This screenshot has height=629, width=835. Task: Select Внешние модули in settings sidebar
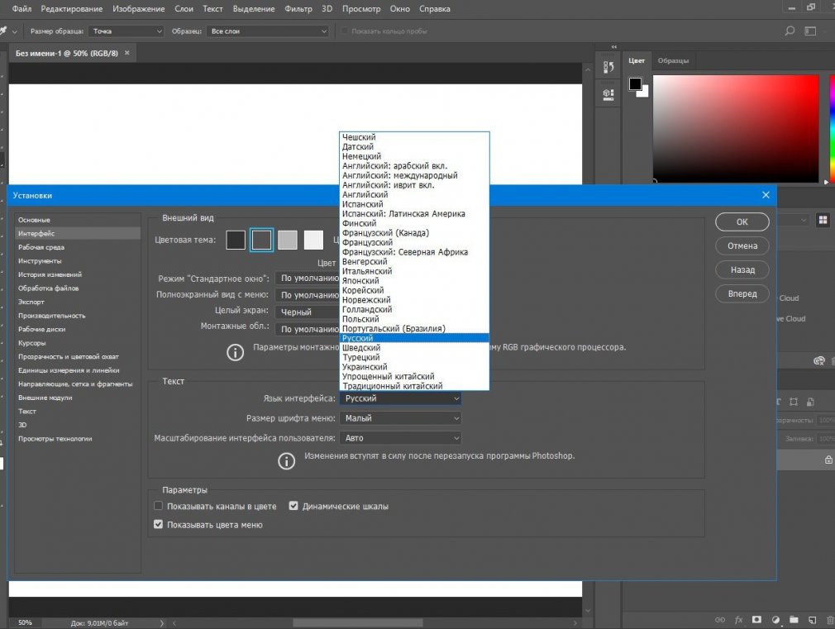point(78,398)
